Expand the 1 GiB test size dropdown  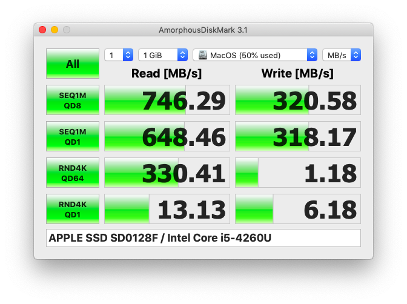[x=163, y=55]
